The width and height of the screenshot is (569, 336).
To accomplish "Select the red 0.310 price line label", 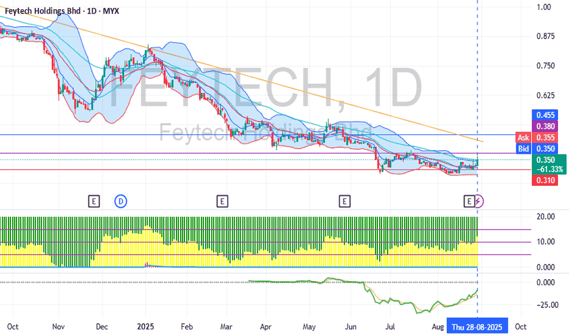I will click(545, 180).
